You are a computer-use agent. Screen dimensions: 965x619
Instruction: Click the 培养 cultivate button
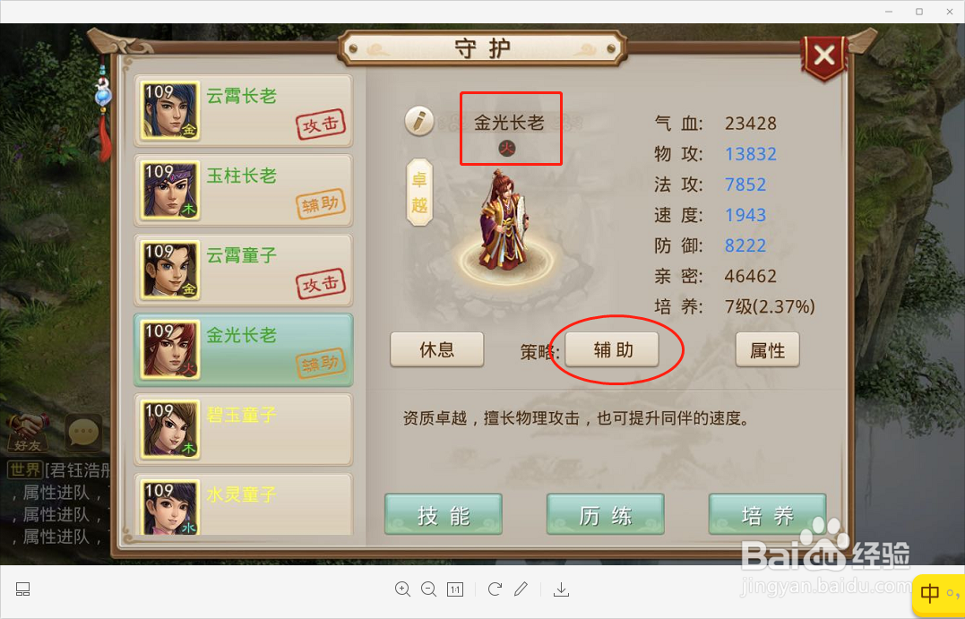tap(768, 514)
